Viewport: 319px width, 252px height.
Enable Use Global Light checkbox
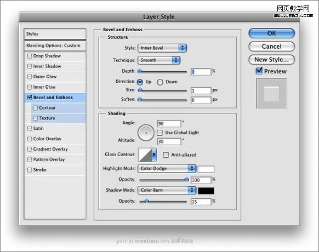160,133
